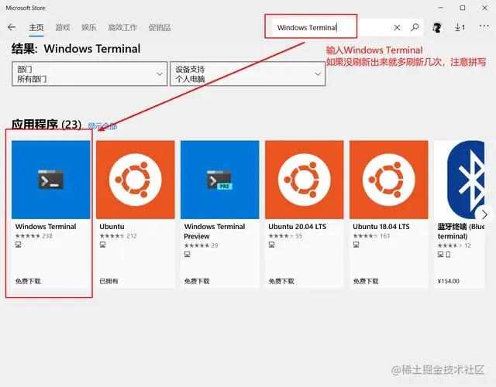Select the 高效工作 tab
496x387 pixels.
pos(122,28)
